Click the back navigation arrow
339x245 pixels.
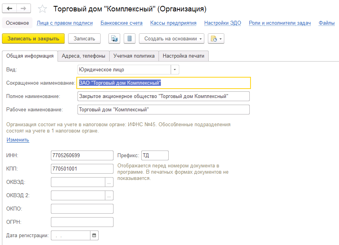pyautogui.click(x=9, y=9)
